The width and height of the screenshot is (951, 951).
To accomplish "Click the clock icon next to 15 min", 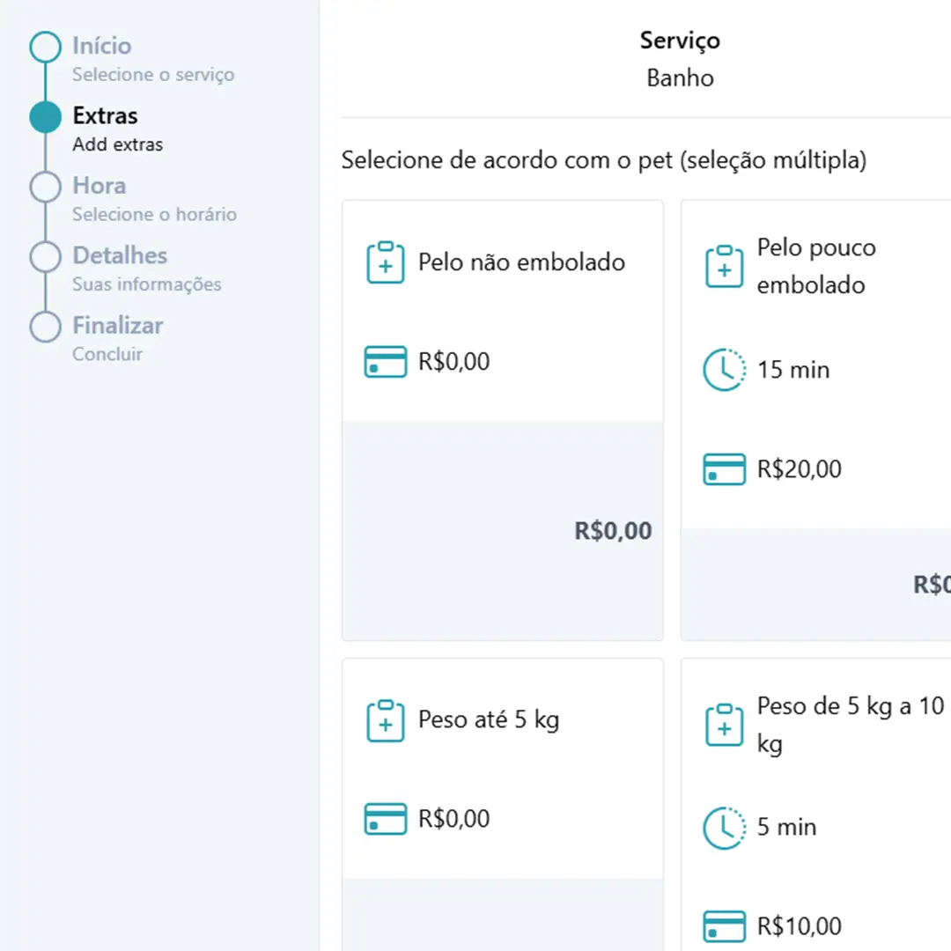I will click(x=724, y=369).
